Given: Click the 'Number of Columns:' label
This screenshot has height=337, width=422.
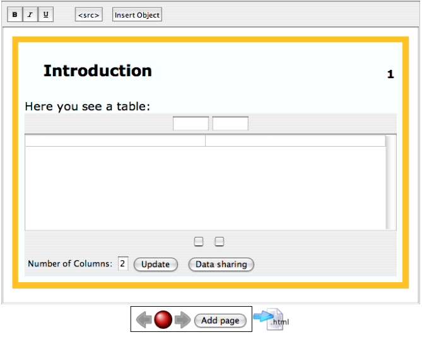Looking at the screenshot, I should (70, 264).
